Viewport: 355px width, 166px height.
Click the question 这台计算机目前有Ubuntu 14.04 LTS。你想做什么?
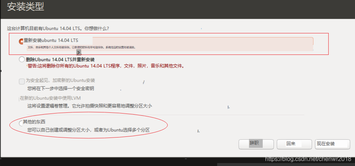click(x=58, y=29)
